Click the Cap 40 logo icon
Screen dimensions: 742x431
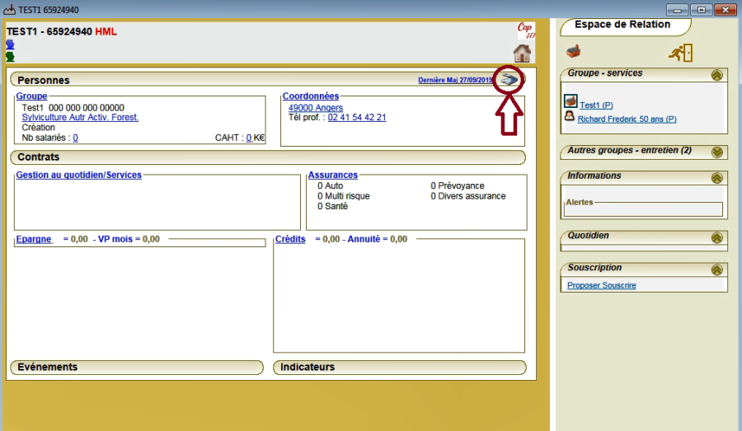coord(524,31)
